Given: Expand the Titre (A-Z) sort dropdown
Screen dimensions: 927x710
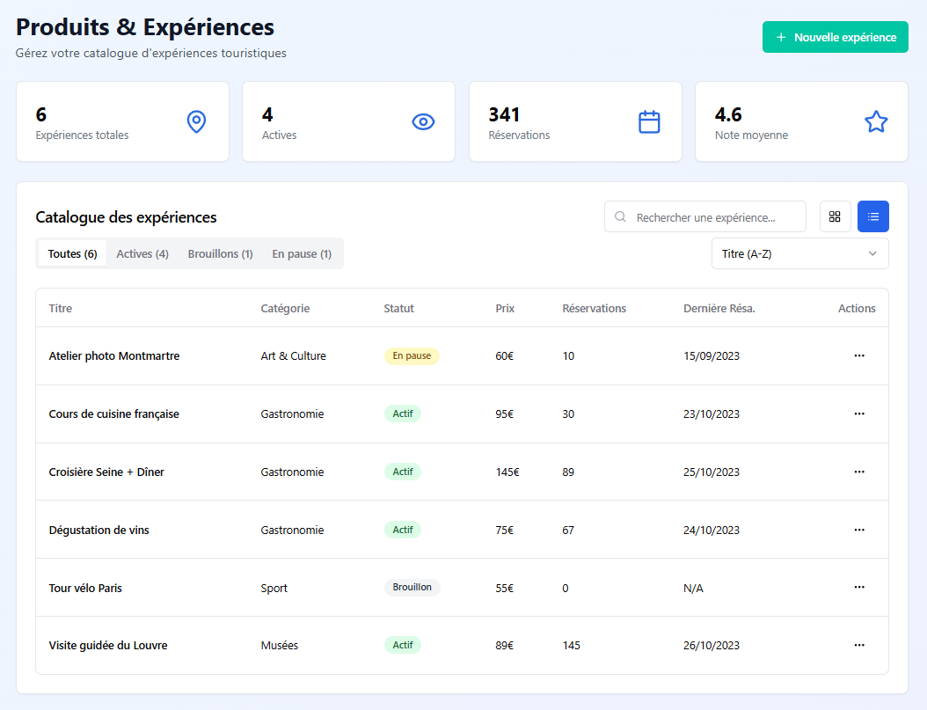Looking at the screenshot, I should [799, 253].
